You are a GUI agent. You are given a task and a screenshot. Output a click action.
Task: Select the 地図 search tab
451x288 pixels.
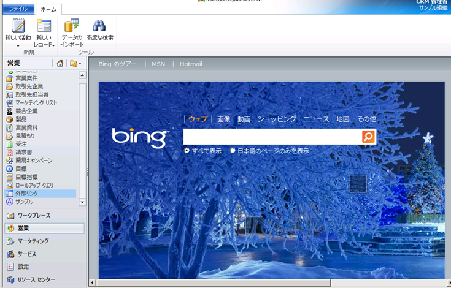pos(343,119)
